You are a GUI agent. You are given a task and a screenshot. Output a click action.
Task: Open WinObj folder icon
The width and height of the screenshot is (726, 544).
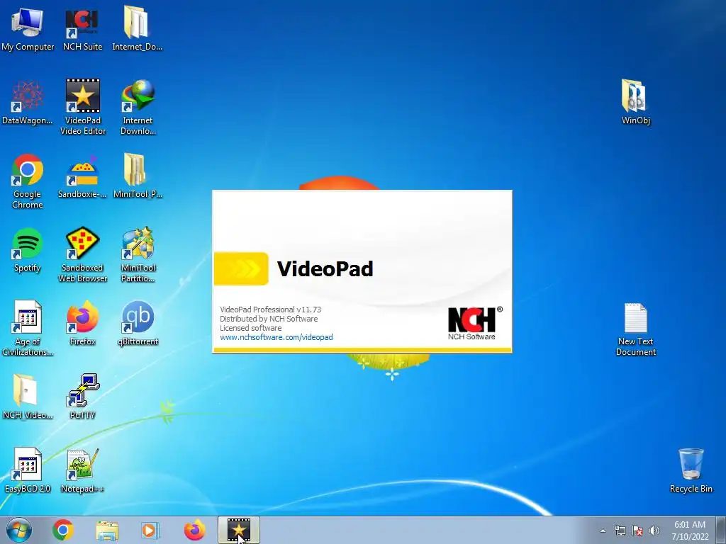coord(636,102)
